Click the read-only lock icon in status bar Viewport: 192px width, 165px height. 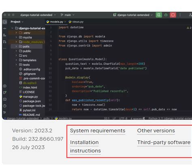(x=144, y=118)
